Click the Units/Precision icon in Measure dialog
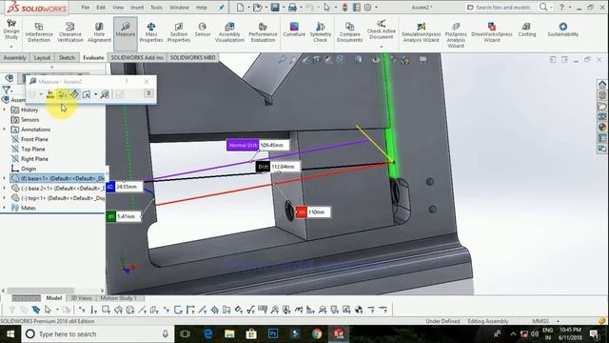The width and height of the screenshot is (609, 343). point(50,94)
